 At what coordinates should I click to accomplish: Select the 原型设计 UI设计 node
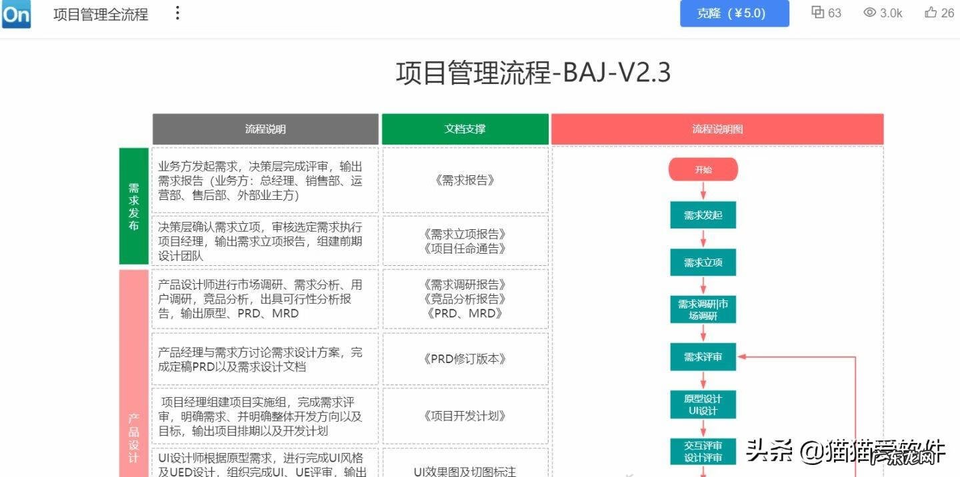pyautogui.click(x=703, y=404)
